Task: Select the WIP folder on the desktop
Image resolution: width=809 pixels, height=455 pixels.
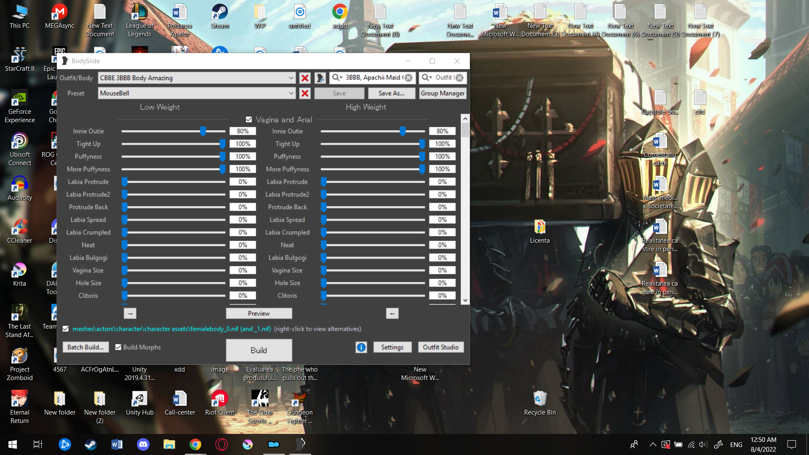Action: [x=260, y=17]
